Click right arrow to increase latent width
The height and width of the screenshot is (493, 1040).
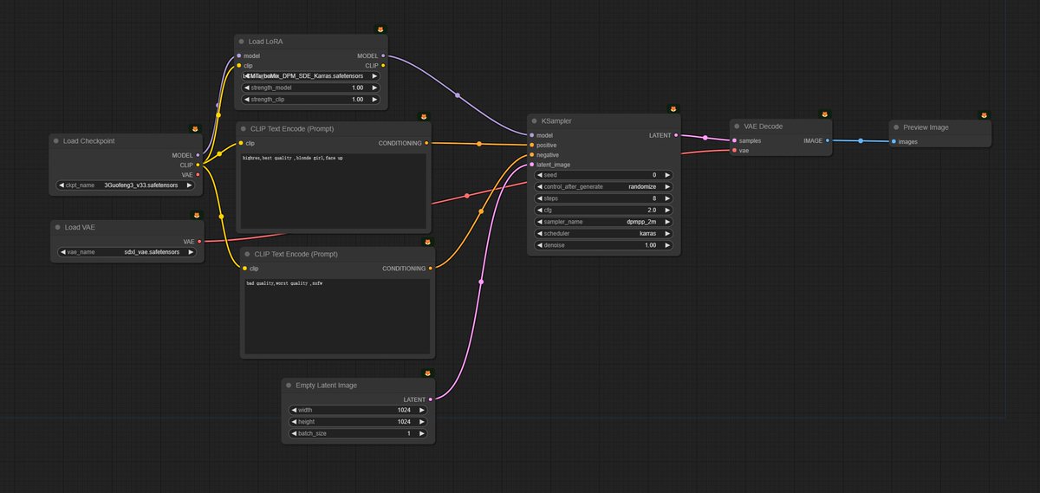(x=422, y=410)
